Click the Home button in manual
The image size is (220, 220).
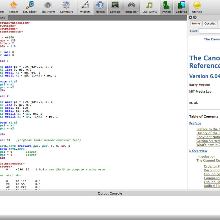196,24
